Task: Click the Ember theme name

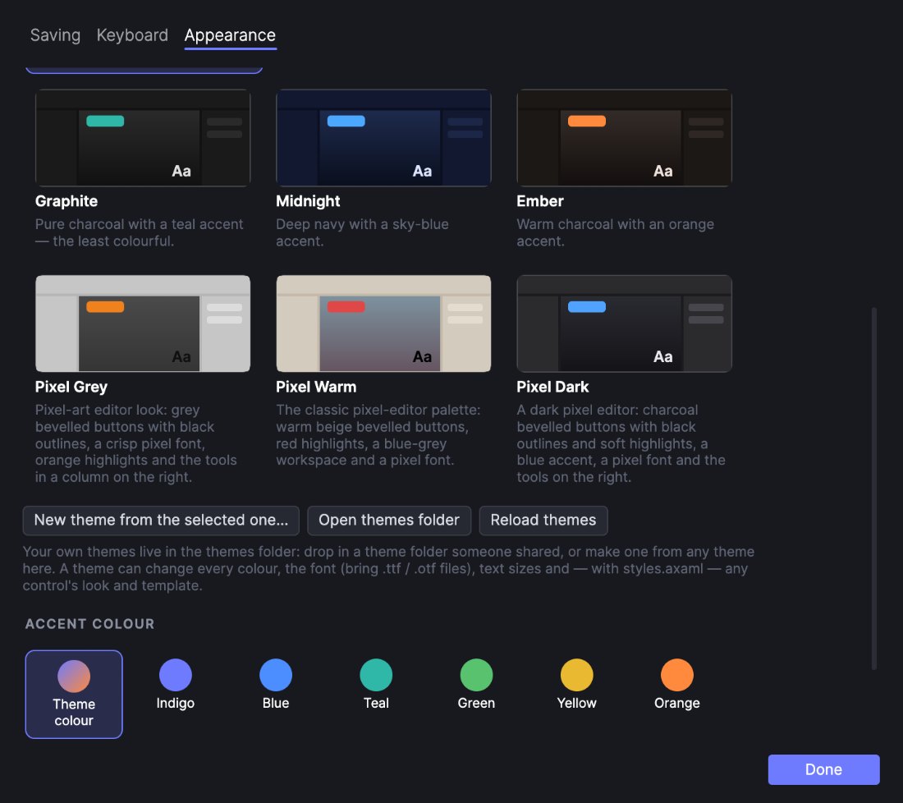Action: click(540, 201)
